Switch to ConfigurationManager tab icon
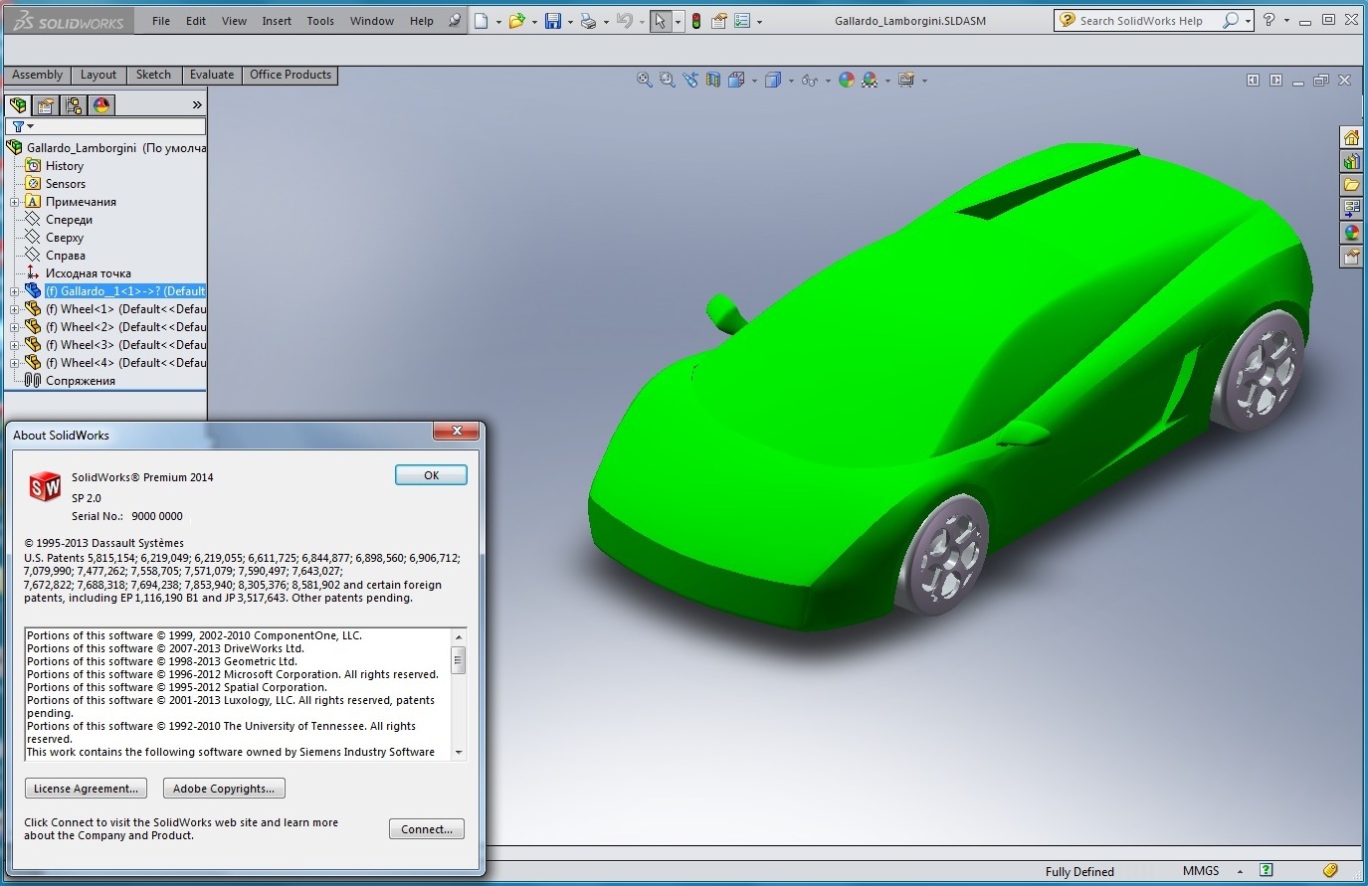The width and height of the screenshot is (1368, 886). pyautogui.click(x=74, y=104)
